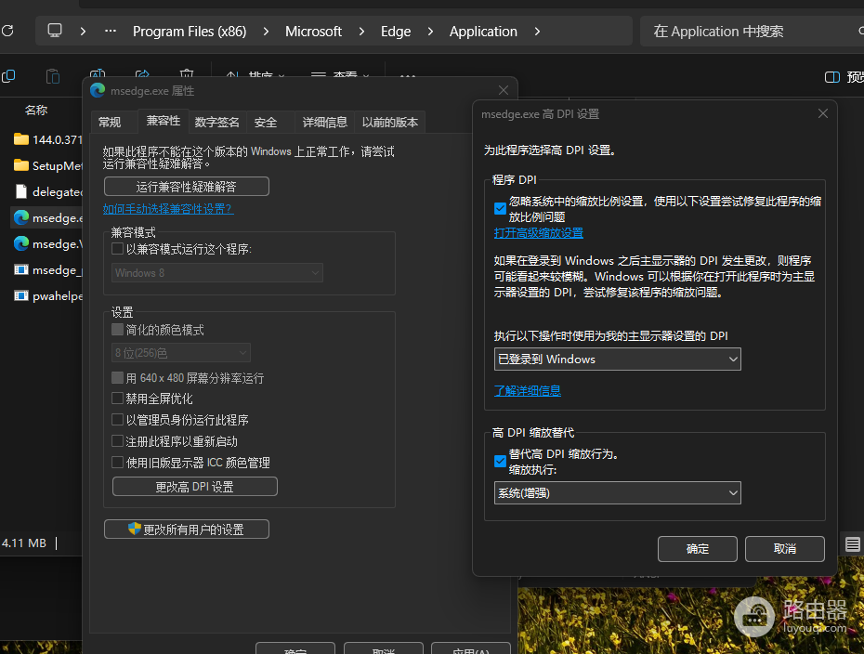The height and width of the screenshot is (654, 864).
Task: Toggle the preview pane icon
Action: point(832,76)
